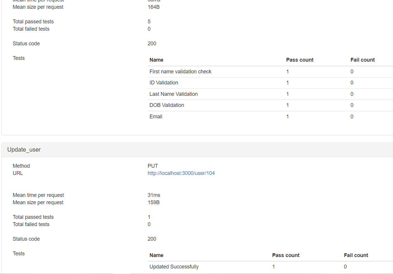This screenshot has height=274, width=393.
Task: Click pass count in Updated Successfully row
Action: 273,267
